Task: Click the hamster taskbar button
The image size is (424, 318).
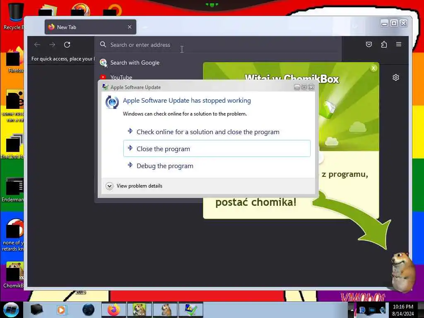Action: 165,310
